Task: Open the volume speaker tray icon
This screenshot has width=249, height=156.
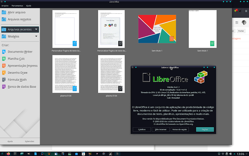Action: click(230, 154)
